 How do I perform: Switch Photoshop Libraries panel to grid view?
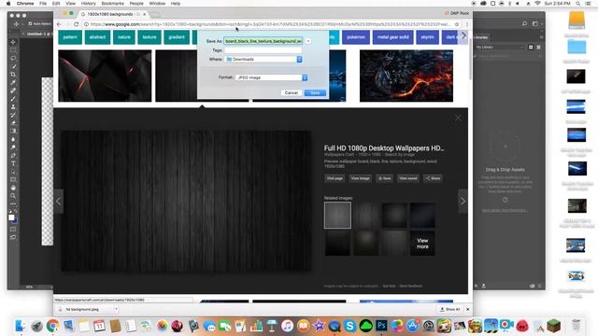[x=531, y=48]
